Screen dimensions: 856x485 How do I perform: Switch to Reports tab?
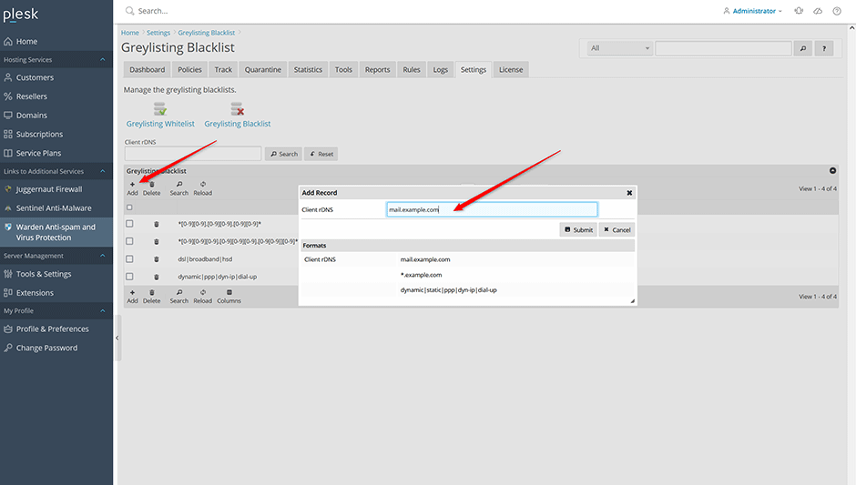[377, 70]
